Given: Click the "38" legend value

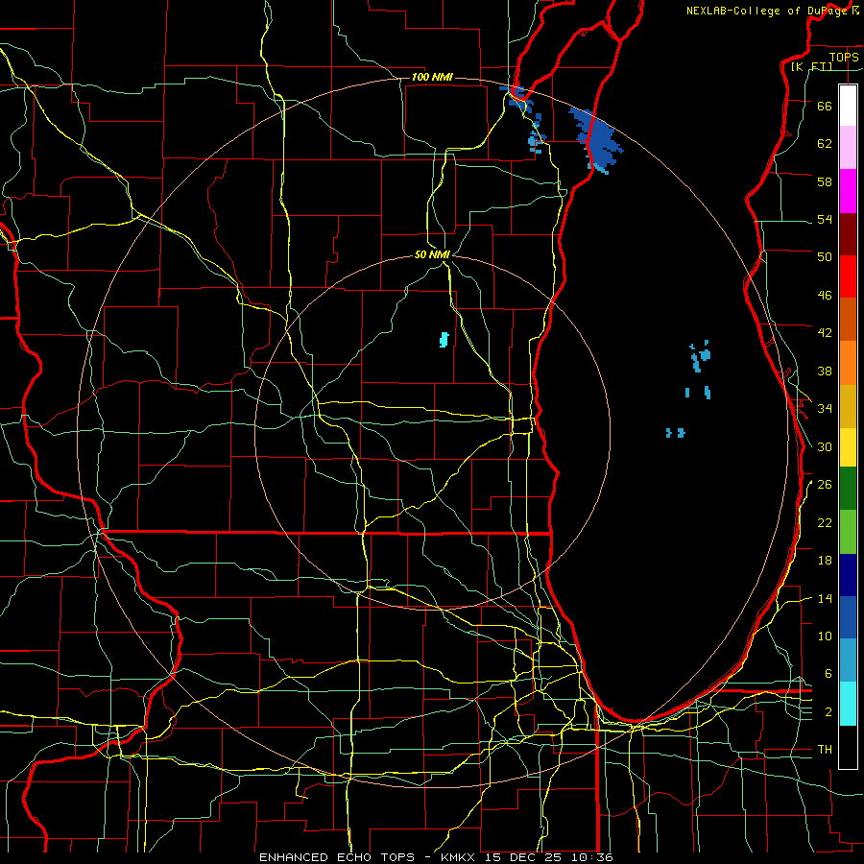Looking at the screenshot, I should (x=825, y=372).
